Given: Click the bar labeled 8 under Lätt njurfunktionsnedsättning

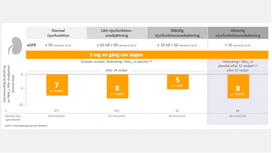Looking at the screenshot, I should pos(118,86).
